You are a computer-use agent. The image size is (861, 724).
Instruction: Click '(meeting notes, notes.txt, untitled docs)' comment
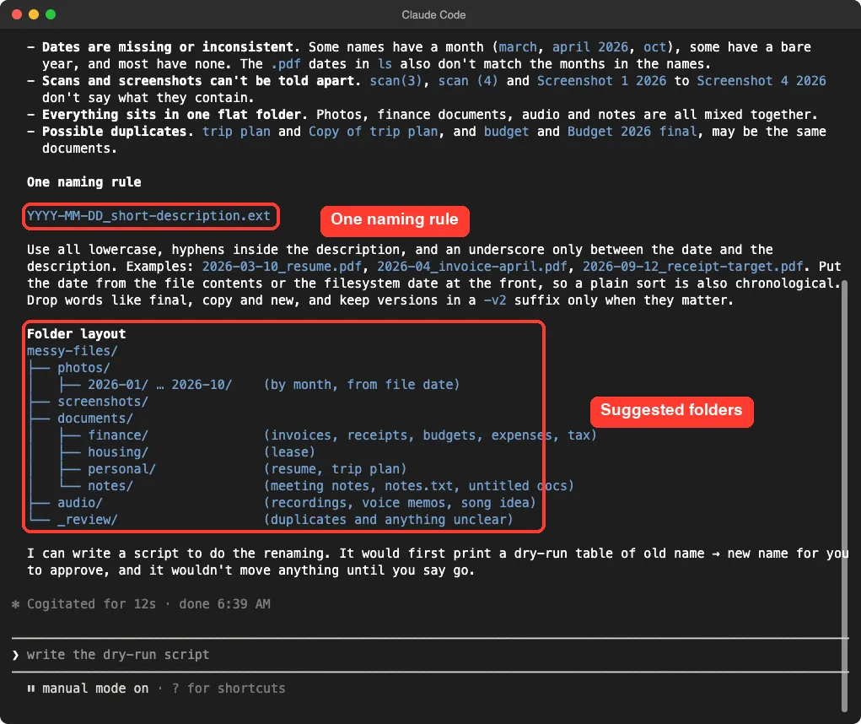[x=418, y=486]
